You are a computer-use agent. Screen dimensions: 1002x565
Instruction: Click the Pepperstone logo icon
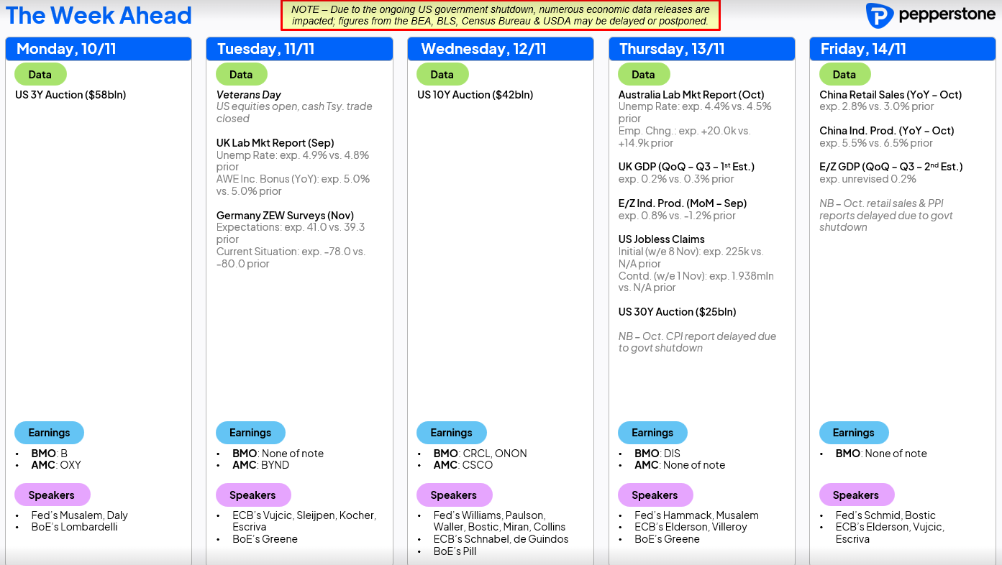point(879,15)
